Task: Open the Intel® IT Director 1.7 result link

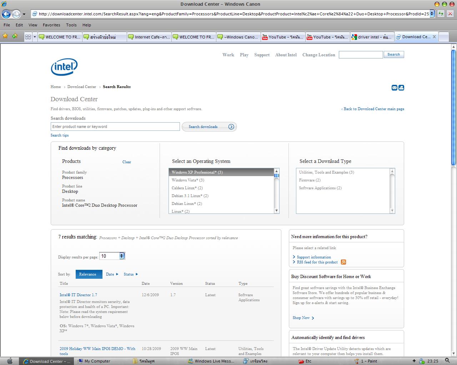Action: tap(78, 295)
